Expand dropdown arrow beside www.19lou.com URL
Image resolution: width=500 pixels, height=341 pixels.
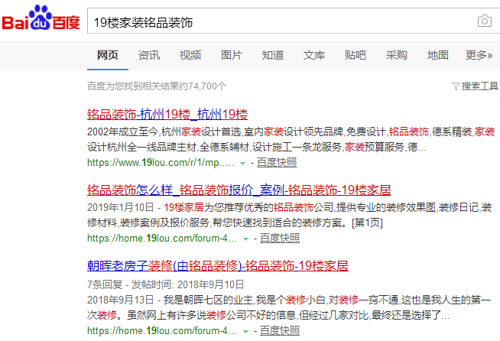tap(242, 164)
